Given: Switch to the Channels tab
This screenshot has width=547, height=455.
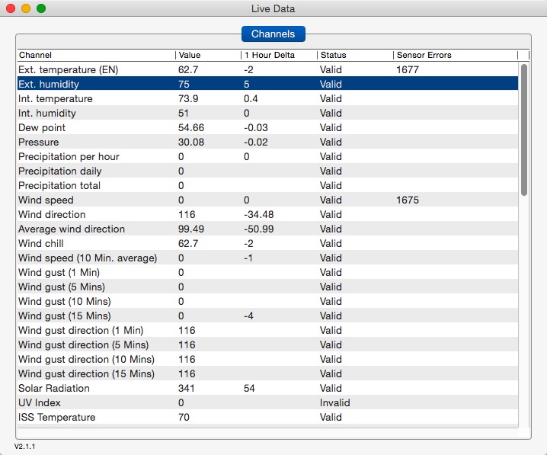Looking at the screenshot, I should point(273,34).
